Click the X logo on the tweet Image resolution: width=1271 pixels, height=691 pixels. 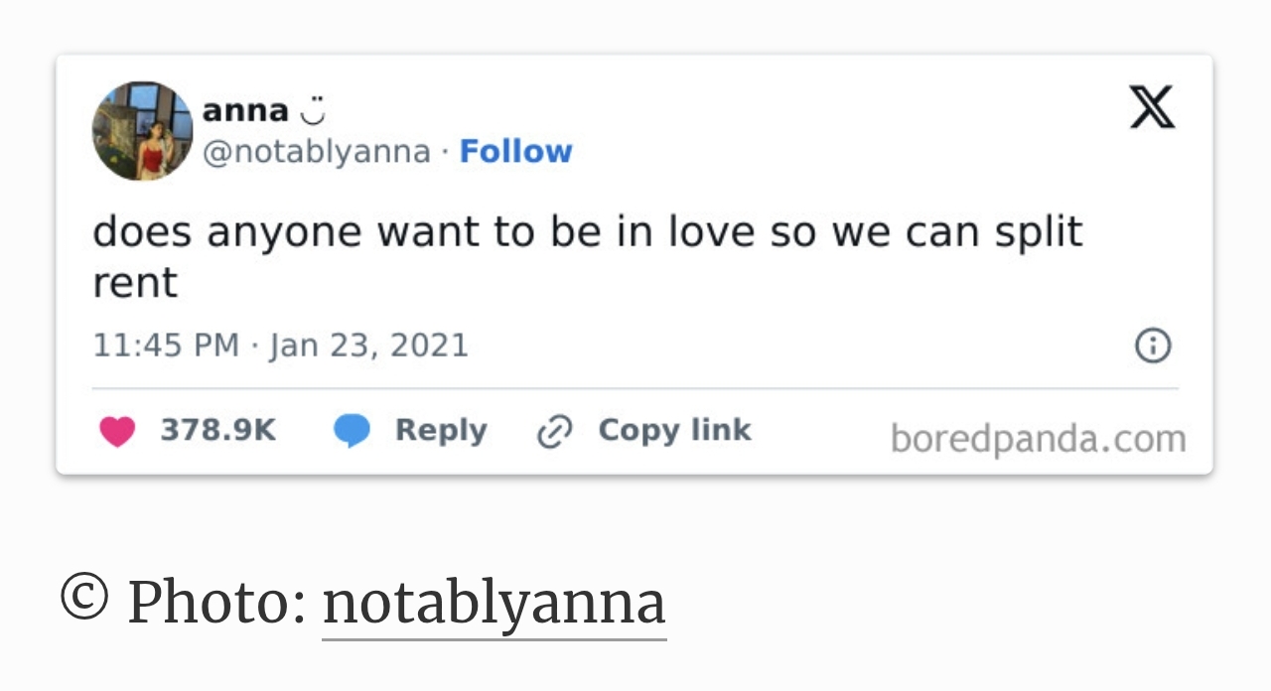(x=1152, y=107)
